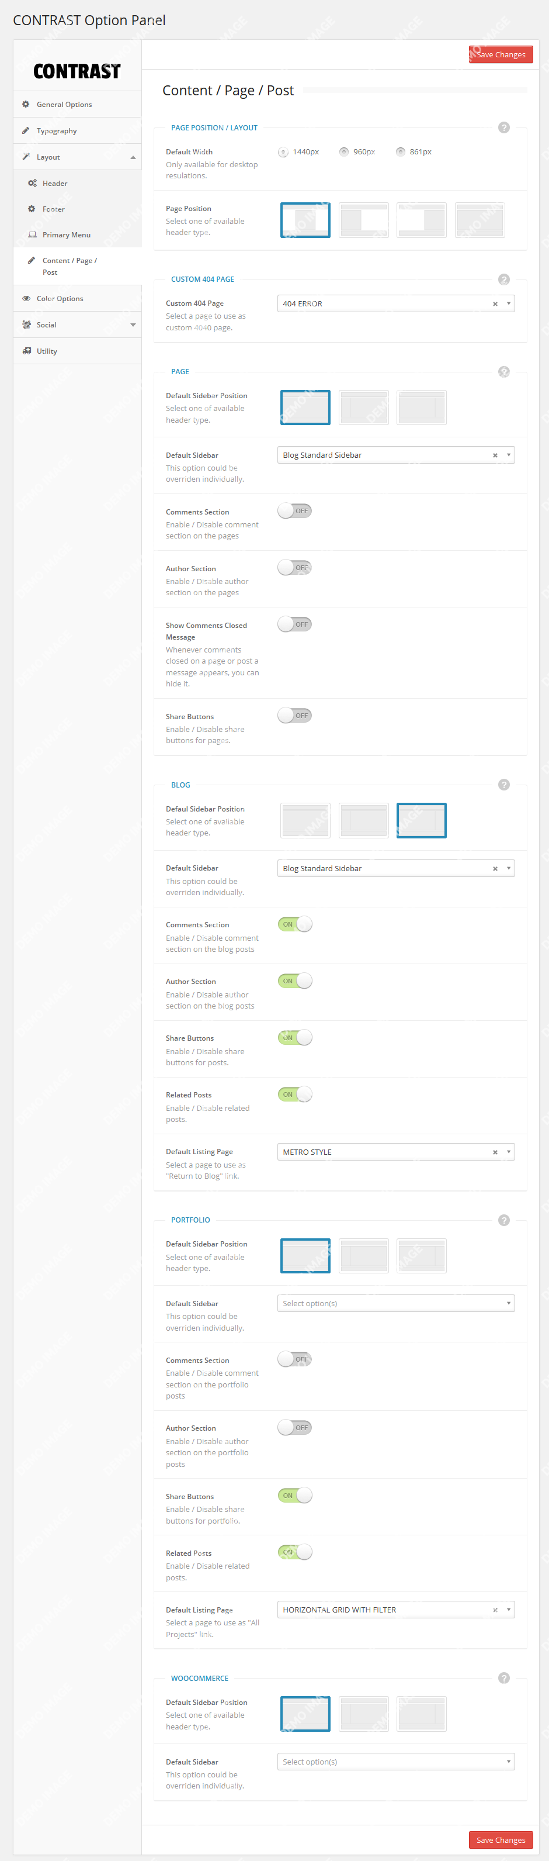Turn off Blog Share Buttons
The image size is (549, 1861).
(295, 1037)
